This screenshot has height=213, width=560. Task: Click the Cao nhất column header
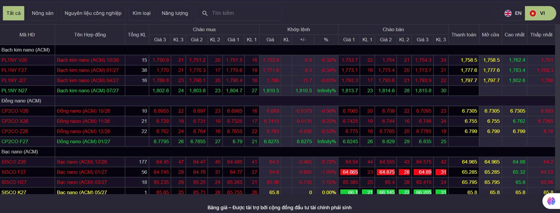tap(514, 35)
